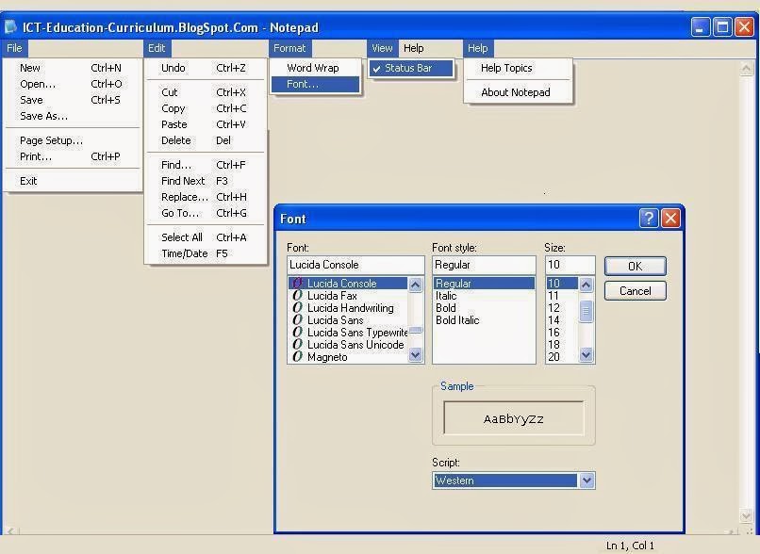Open the Script dropdown showing Western
This screenshot has width=760, height=554.
coord(587,481)
